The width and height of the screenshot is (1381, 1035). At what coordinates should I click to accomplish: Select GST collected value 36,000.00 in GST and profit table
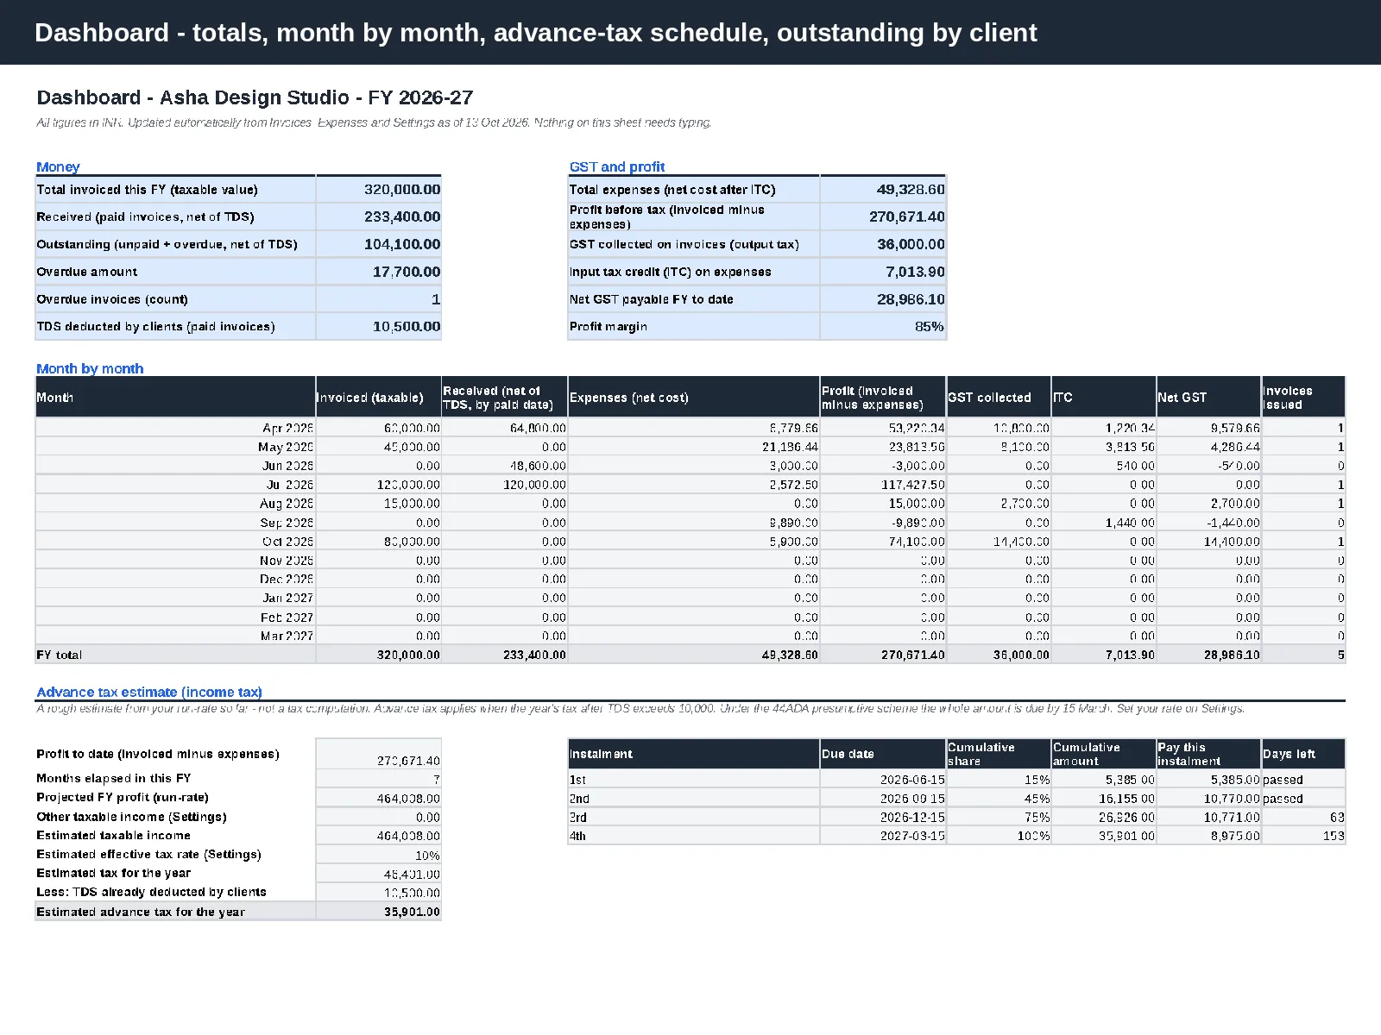click(883, 245)
